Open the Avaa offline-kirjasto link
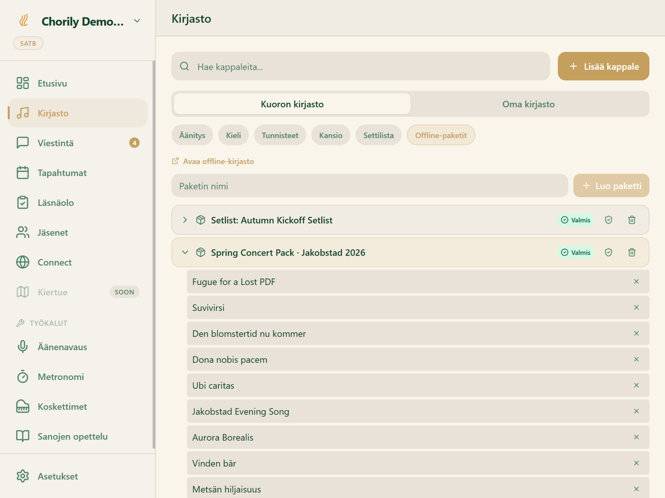This screenshot has height=498, width=665. pos(213,162)
